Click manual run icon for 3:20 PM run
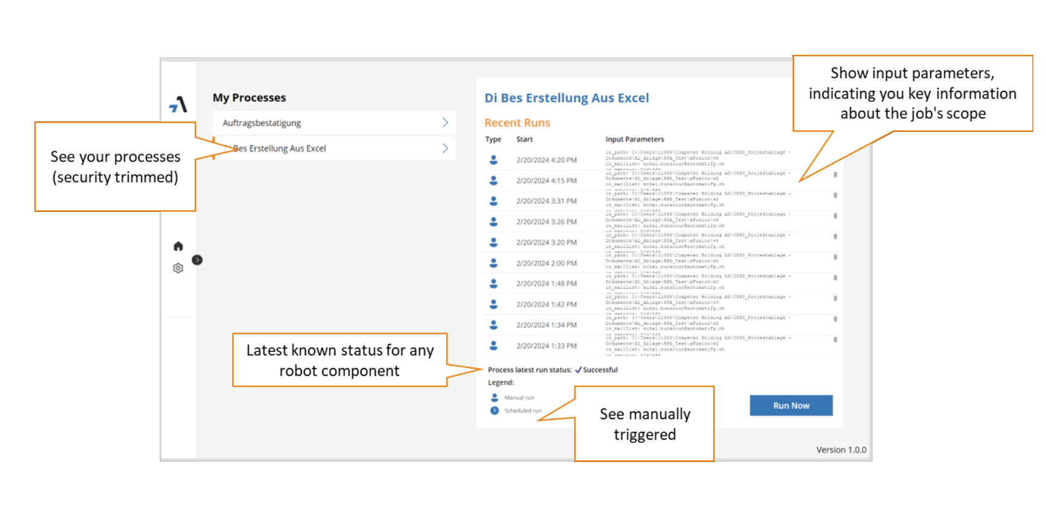Screen dimensions: 1046x512 click(493, 242)
